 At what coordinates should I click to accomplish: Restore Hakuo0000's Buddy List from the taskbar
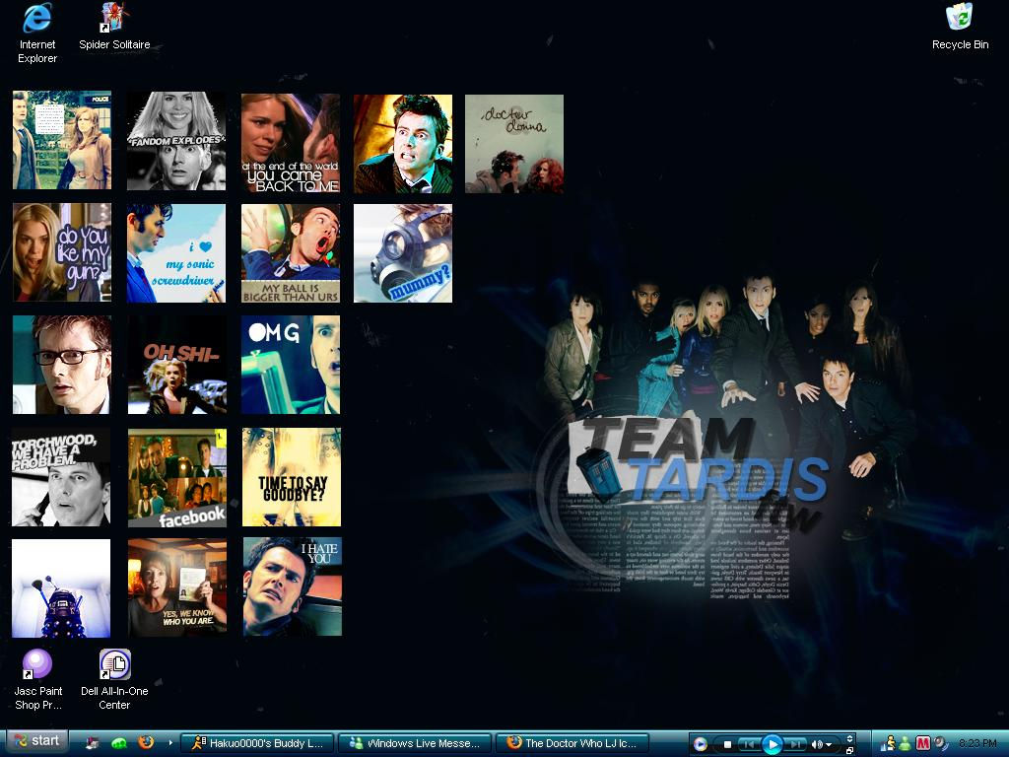(x=256, y=741)
